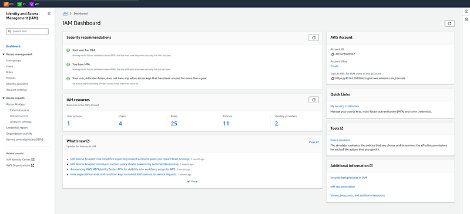Open the custom policy checks announcement link

pos(125,164)
